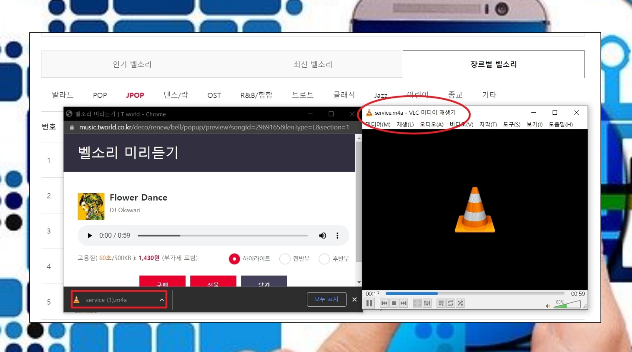Click the Flower Dance song title

(x=138, y=198)
